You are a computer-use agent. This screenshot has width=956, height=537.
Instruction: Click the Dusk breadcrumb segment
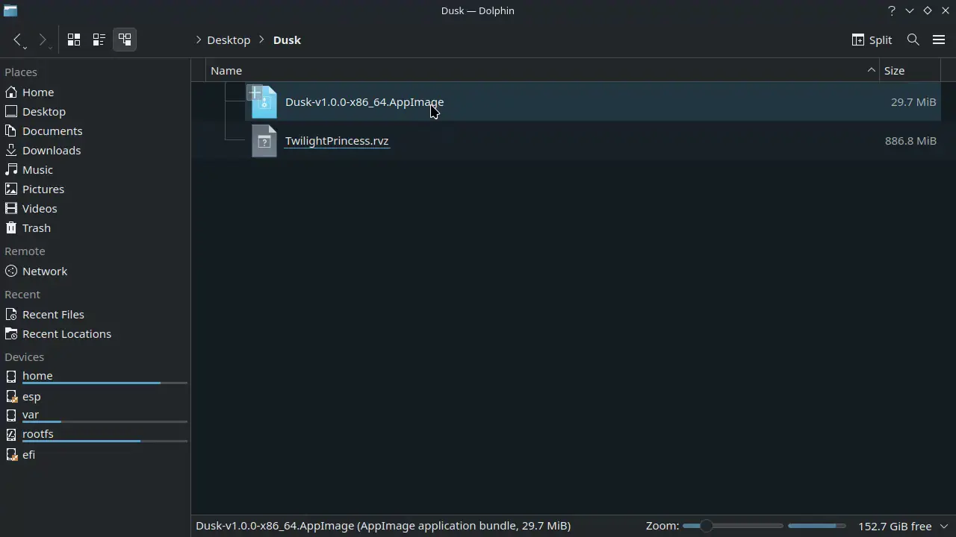[287, 40]
